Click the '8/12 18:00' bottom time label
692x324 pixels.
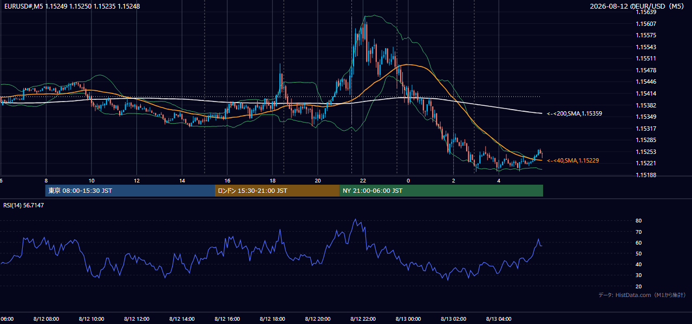272,319
